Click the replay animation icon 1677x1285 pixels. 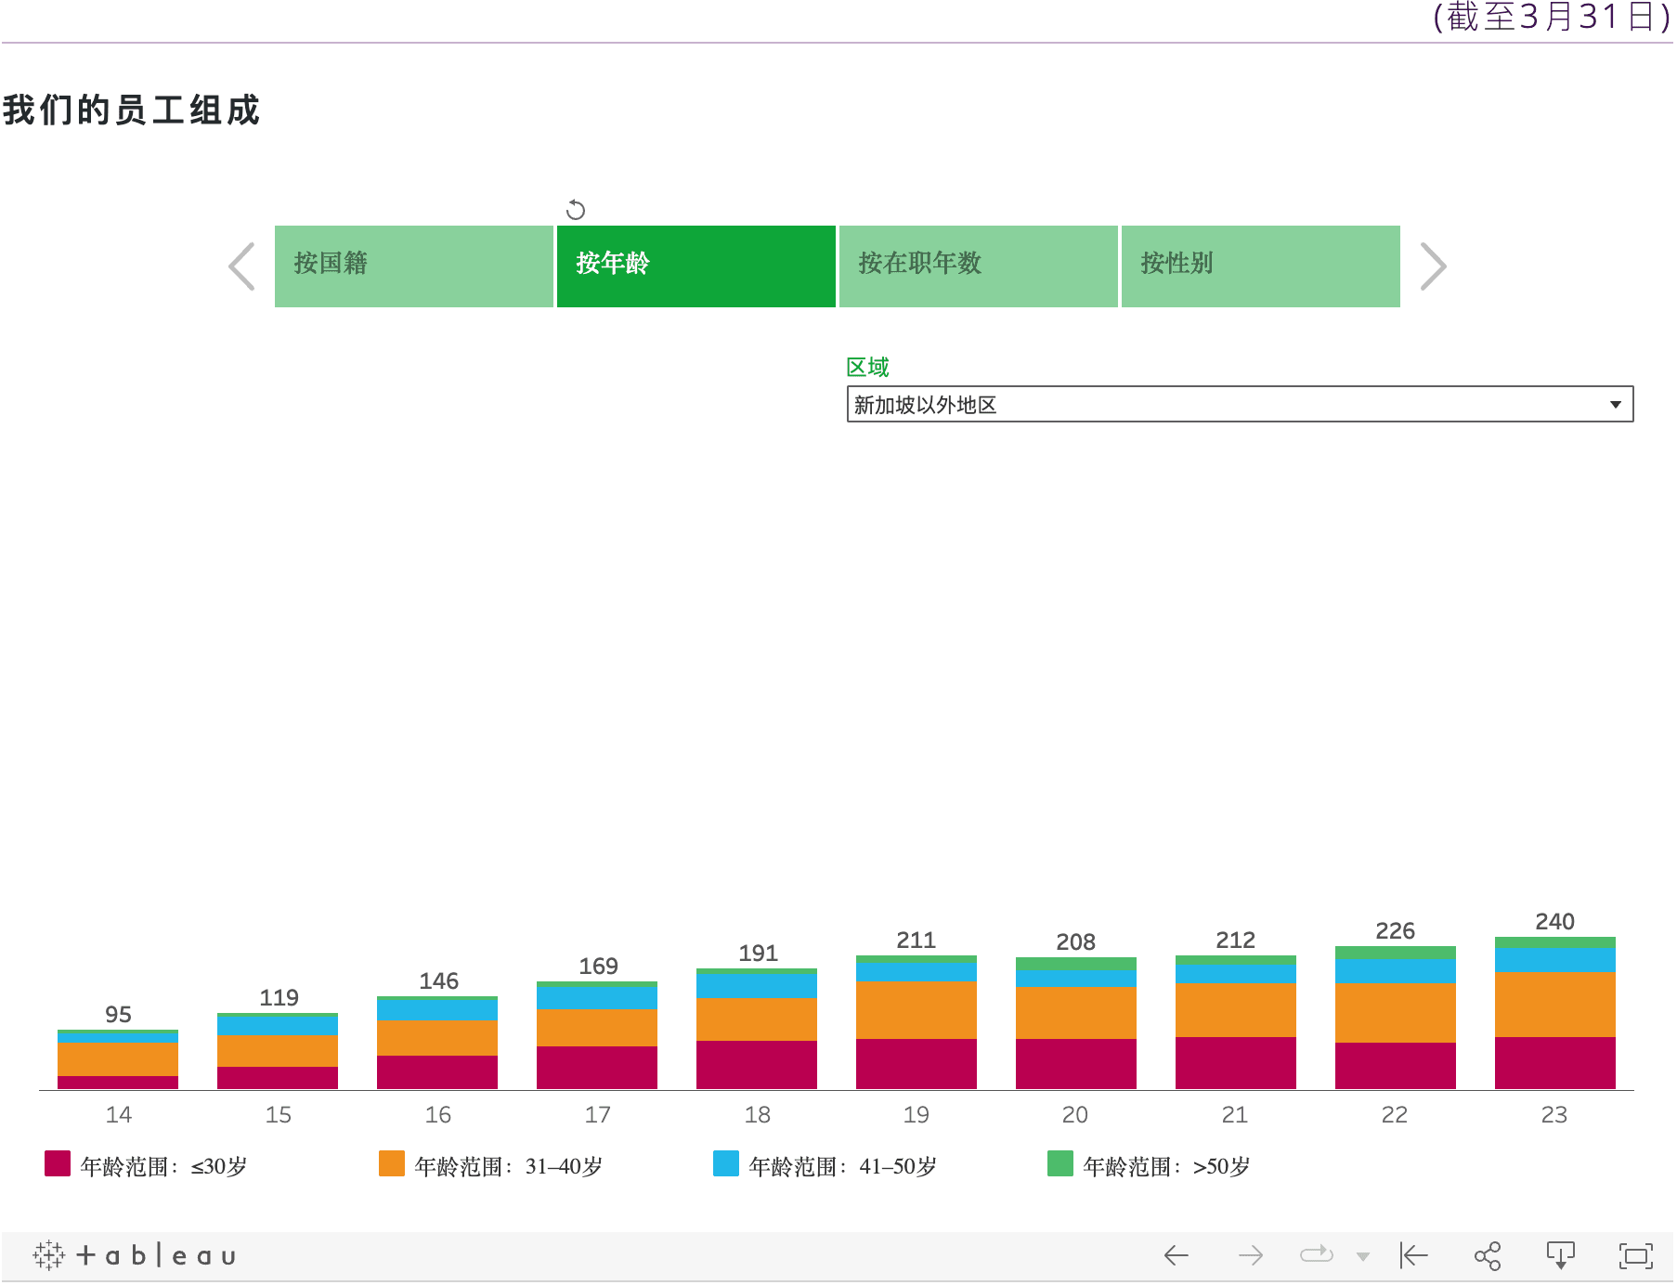(1317, 1255)
